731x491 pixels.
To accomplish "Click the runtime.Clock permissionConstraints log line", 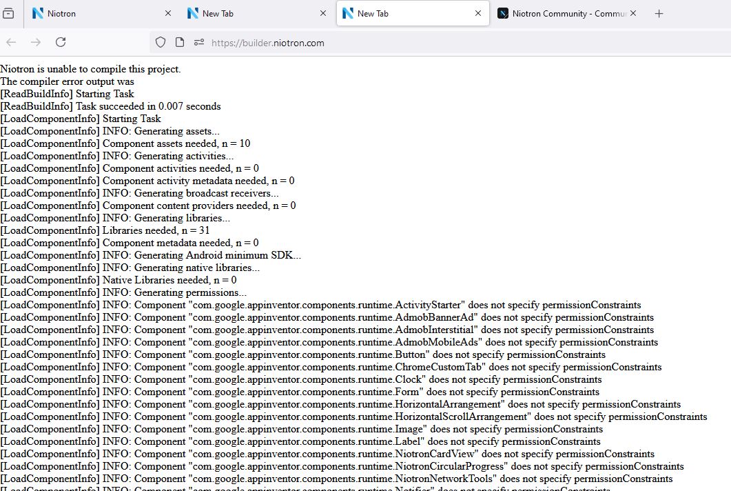I will click(x=301, y=379).
